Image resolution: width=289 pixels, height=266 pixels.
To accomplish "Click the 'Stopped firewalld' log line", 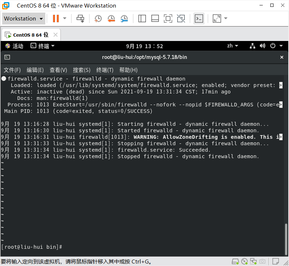I will pos(130,156).
